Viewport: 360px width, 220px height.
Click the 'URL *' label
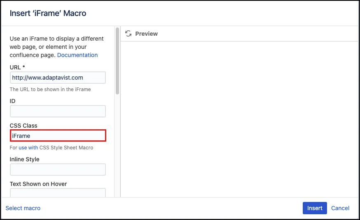17,67
